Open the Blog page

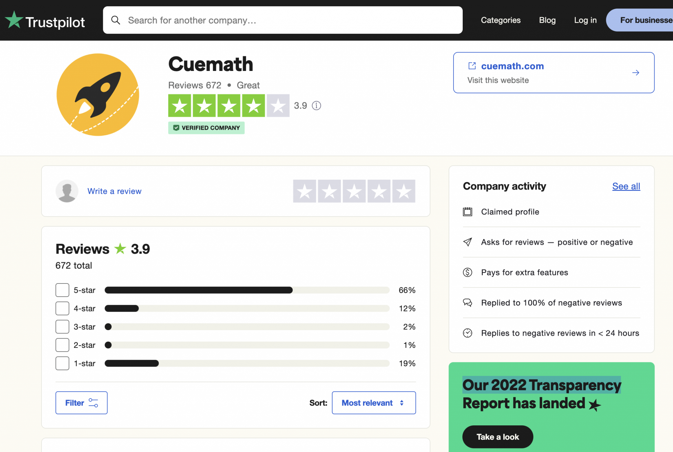point(547,20)
